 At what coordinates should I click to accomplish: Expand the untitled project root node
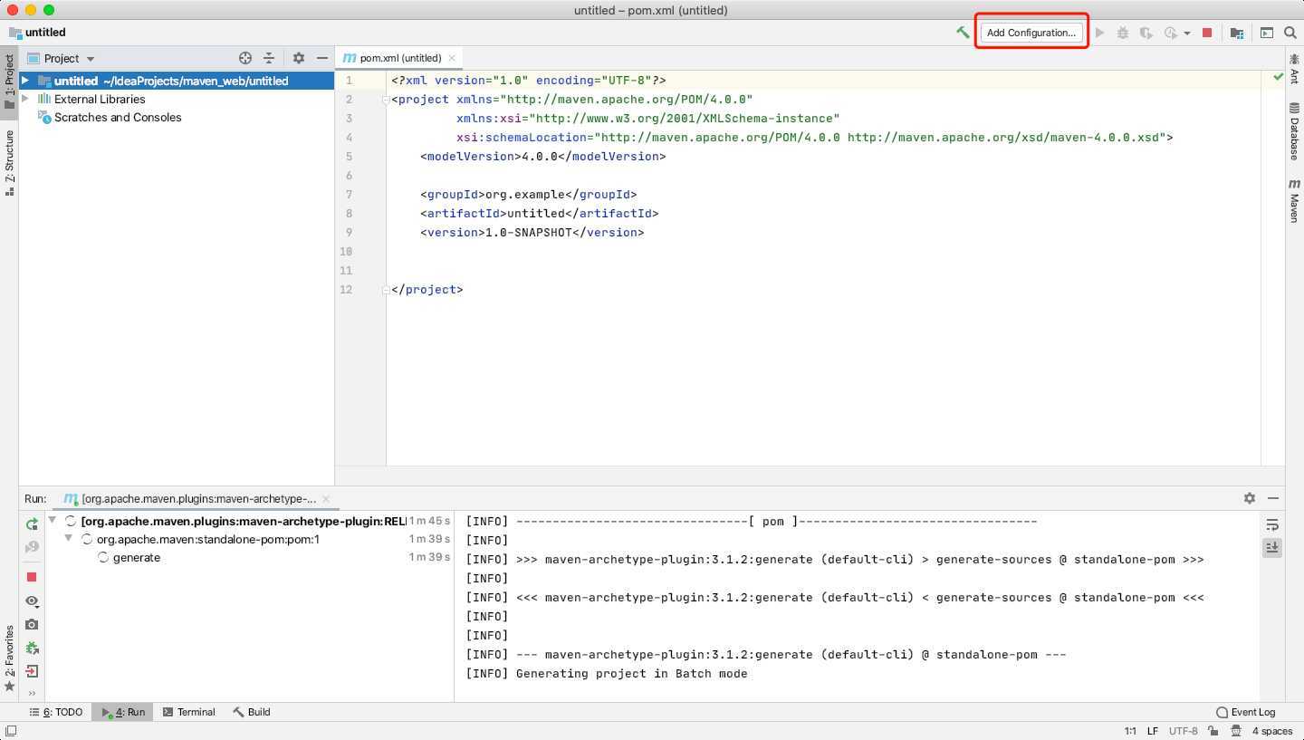(25, 81)
